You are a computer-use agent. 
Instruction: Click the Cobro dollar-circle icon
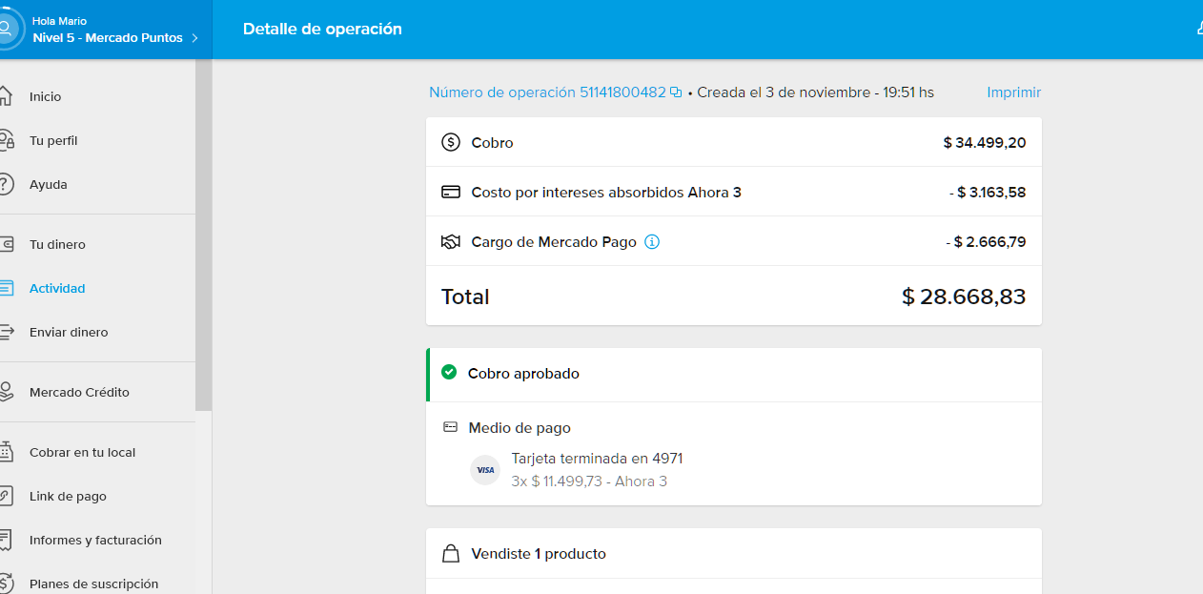click(451, 143)
